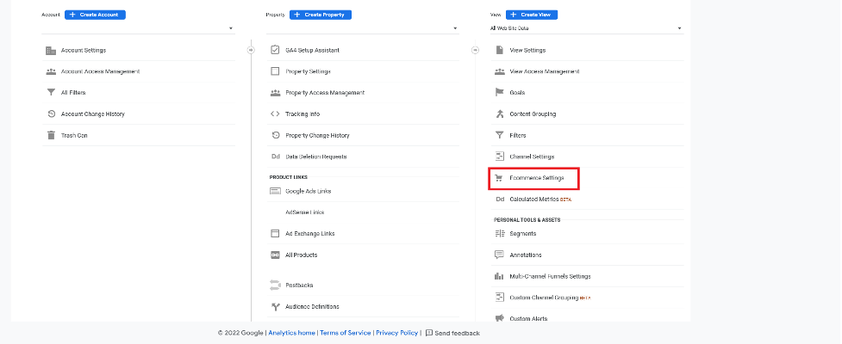Click the view Filters funnel icon
The width and height of the screenshot is (842, 344).
tap(499, 136)
